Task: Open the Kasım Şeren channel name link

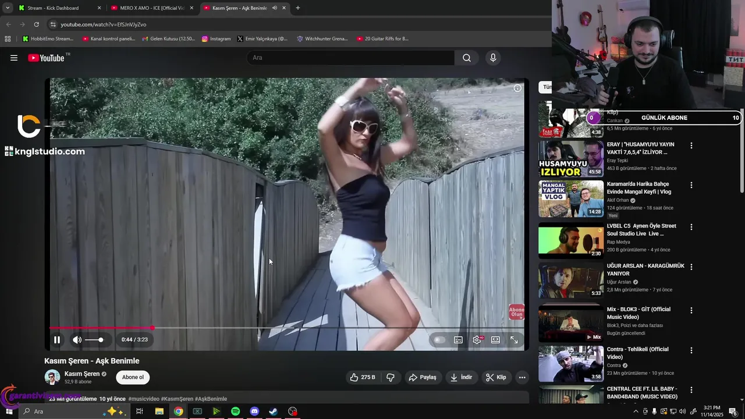Action: (x=82, y=374)
